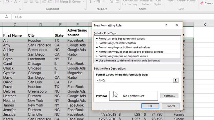Viewport: 214px width, 120px height.
Task: Open the Font group dialog launcher
Action: tap(20, 9)
